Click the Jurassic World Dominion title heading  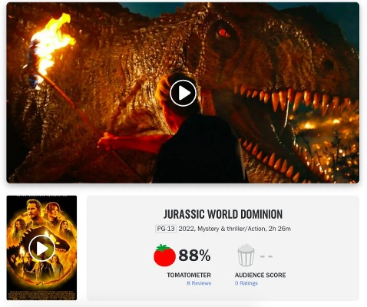point(223,214)
